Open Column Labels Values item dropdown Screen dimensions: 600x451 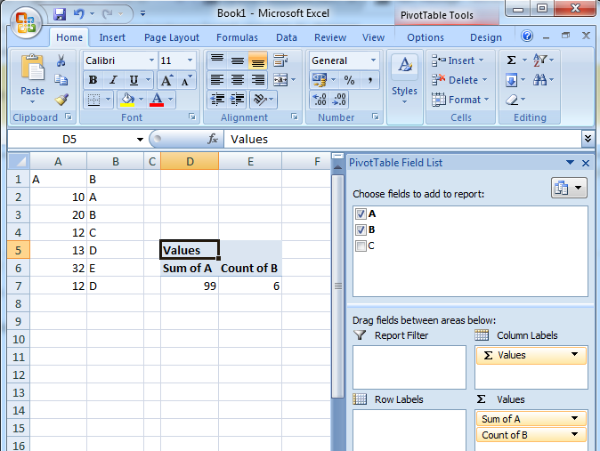tap(575, 354)
